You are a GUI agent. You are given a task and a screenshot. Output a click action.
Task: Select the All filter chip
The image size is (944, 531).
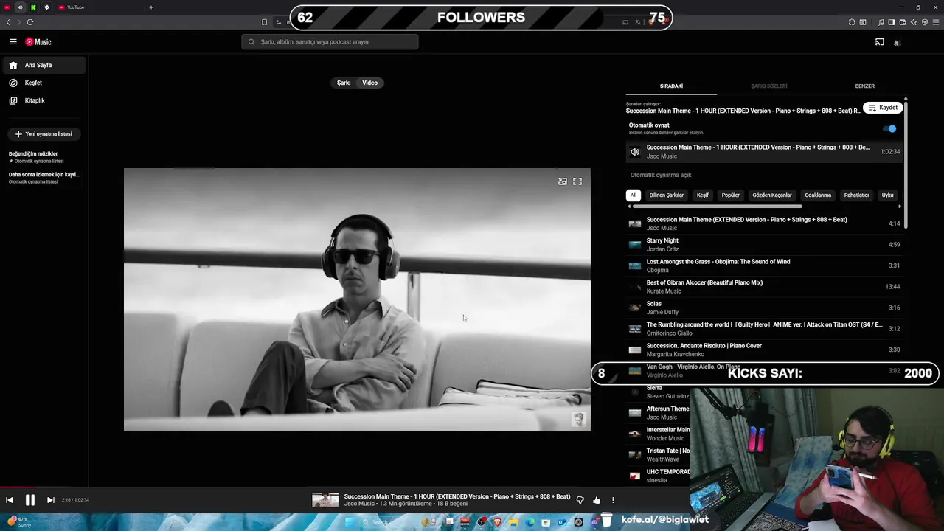633,195
